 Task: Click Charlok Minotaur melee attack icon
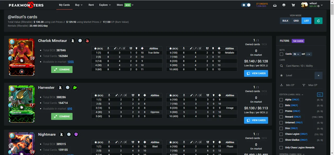coord(73,41)
